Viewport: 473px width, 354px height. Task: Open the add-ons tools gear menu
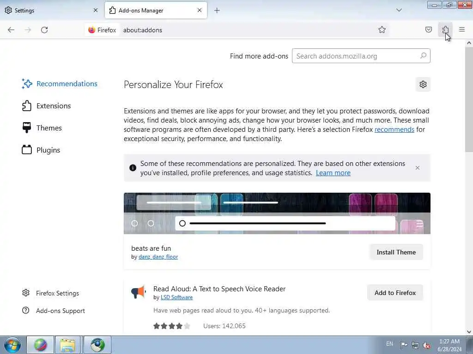click(423, 84)
